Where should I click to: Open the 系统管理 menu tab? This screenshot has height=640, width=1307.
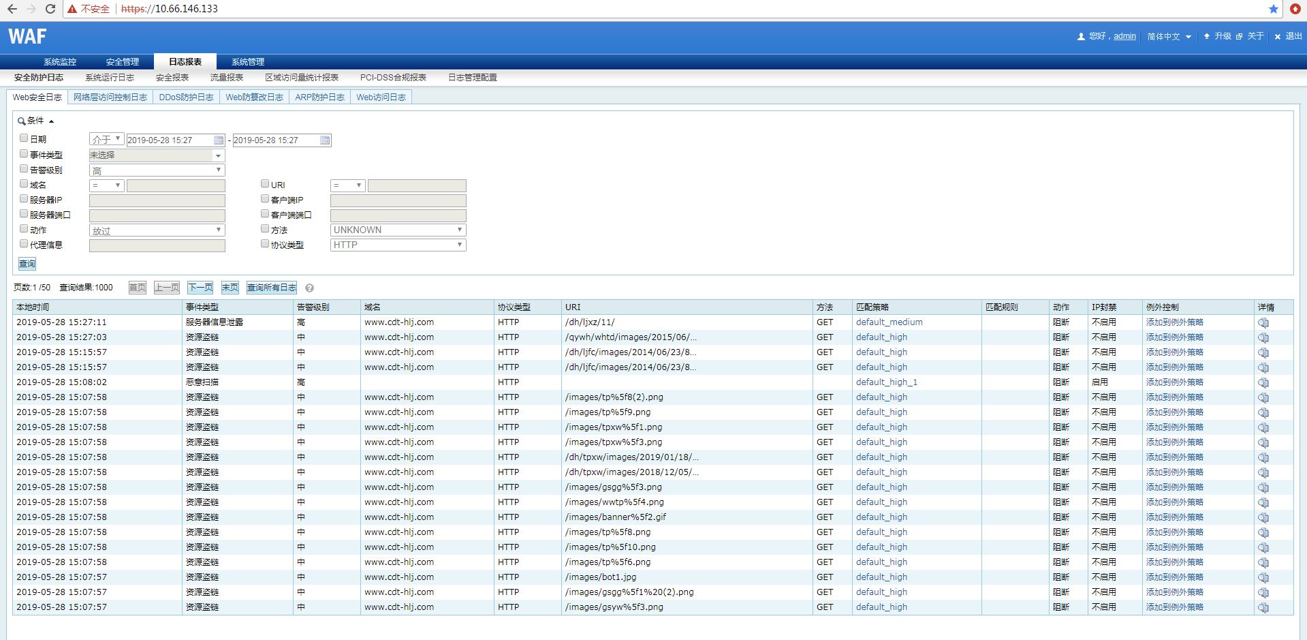248,62
